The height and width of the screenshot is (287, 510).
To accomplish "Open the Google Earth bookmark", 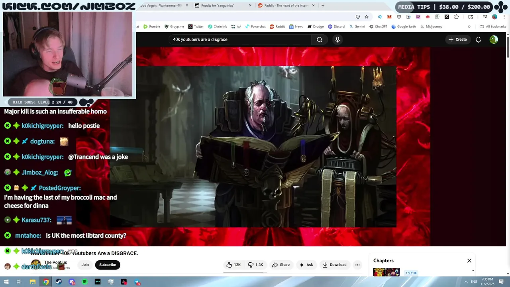I will tap(403, 27).
